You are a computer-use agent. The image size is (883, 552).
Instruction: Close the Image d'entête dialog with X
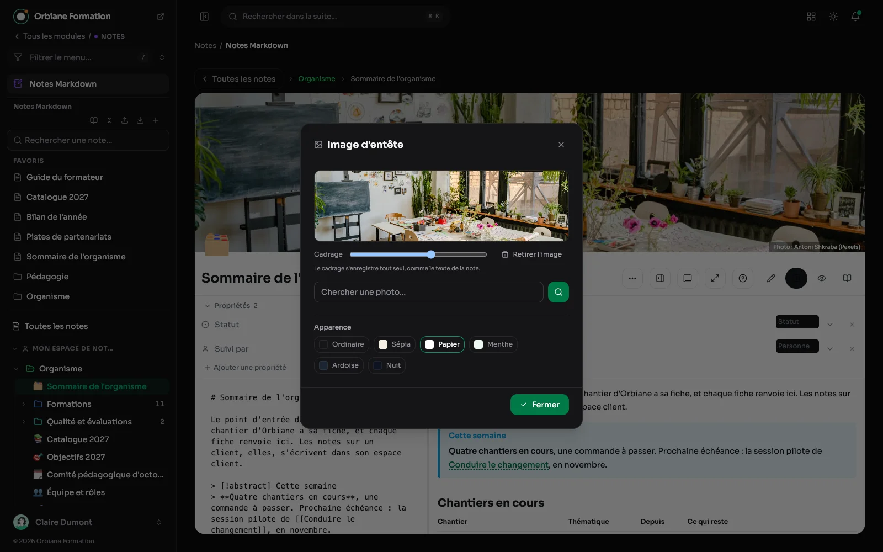pyautogui.click(x=561, y=145)
